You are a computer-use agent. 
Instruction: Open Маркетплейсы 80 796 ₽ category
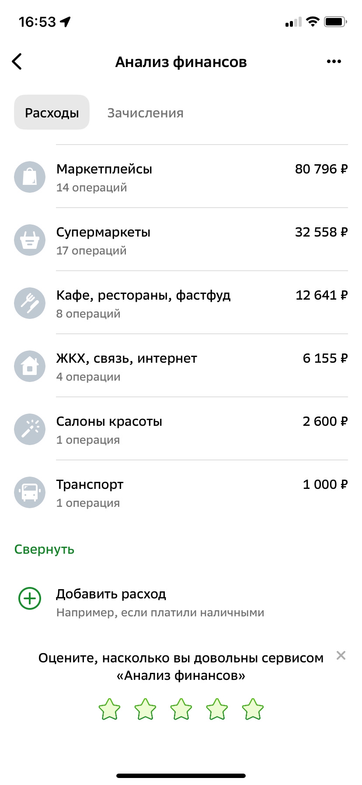(201, 177)
